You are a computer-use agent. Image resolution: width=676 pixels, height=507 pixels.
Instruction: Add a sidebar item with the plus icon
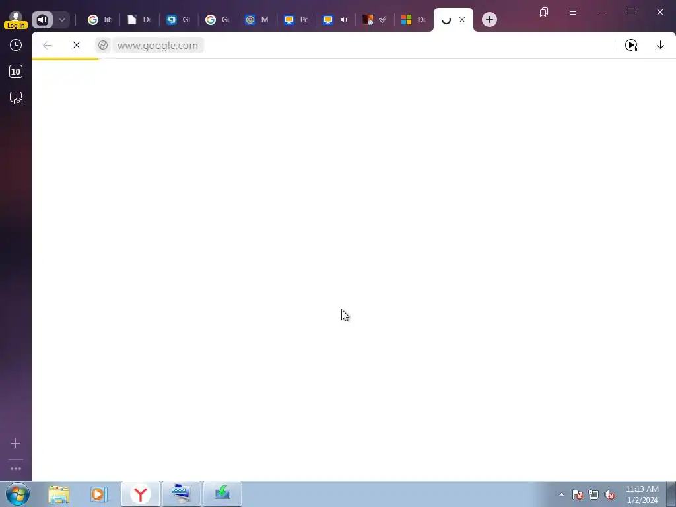pyautogui.click(x=16, y=443)
